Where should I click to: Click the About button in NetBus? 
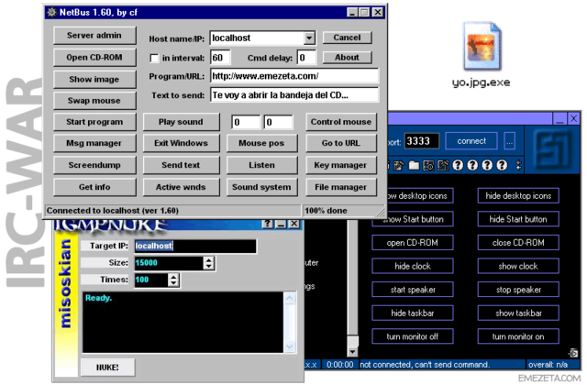[x=347, y=58]
